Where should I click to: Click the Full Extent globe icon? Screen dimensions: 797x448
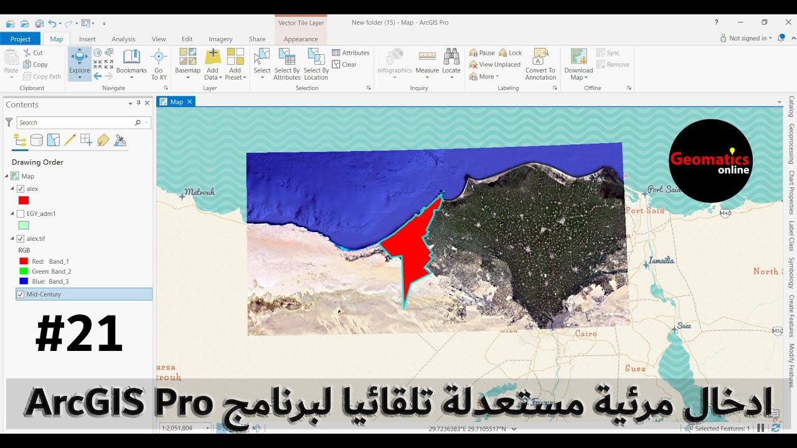98,53
